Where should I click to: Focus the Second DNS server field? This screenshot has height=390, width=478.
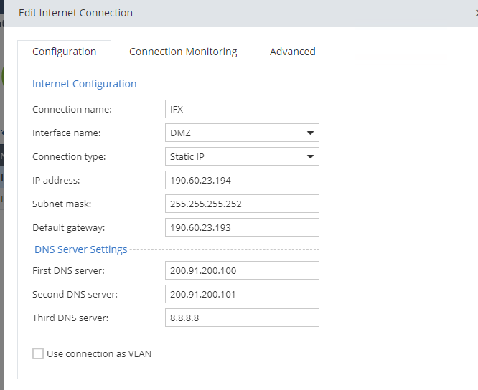click(x=242, y=294)
